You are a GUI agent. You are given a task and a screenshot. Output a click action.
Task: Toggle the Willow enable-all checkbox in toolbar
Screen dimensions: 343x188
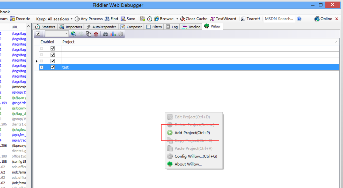(x=38, y=34)
